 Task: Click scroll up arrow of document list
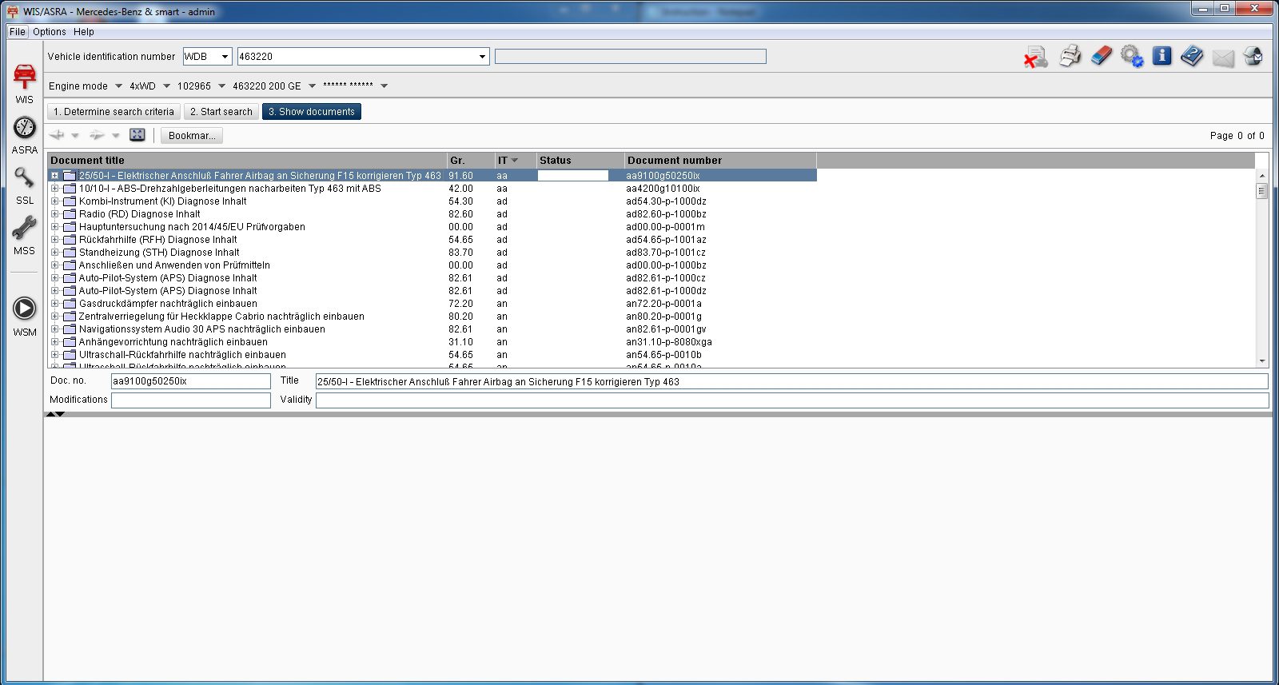(1262, 175)
